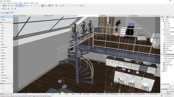The height and width of the screenshot is (97, 174).
Task: Open the Teamwork menu
Action: click(26, 3)
